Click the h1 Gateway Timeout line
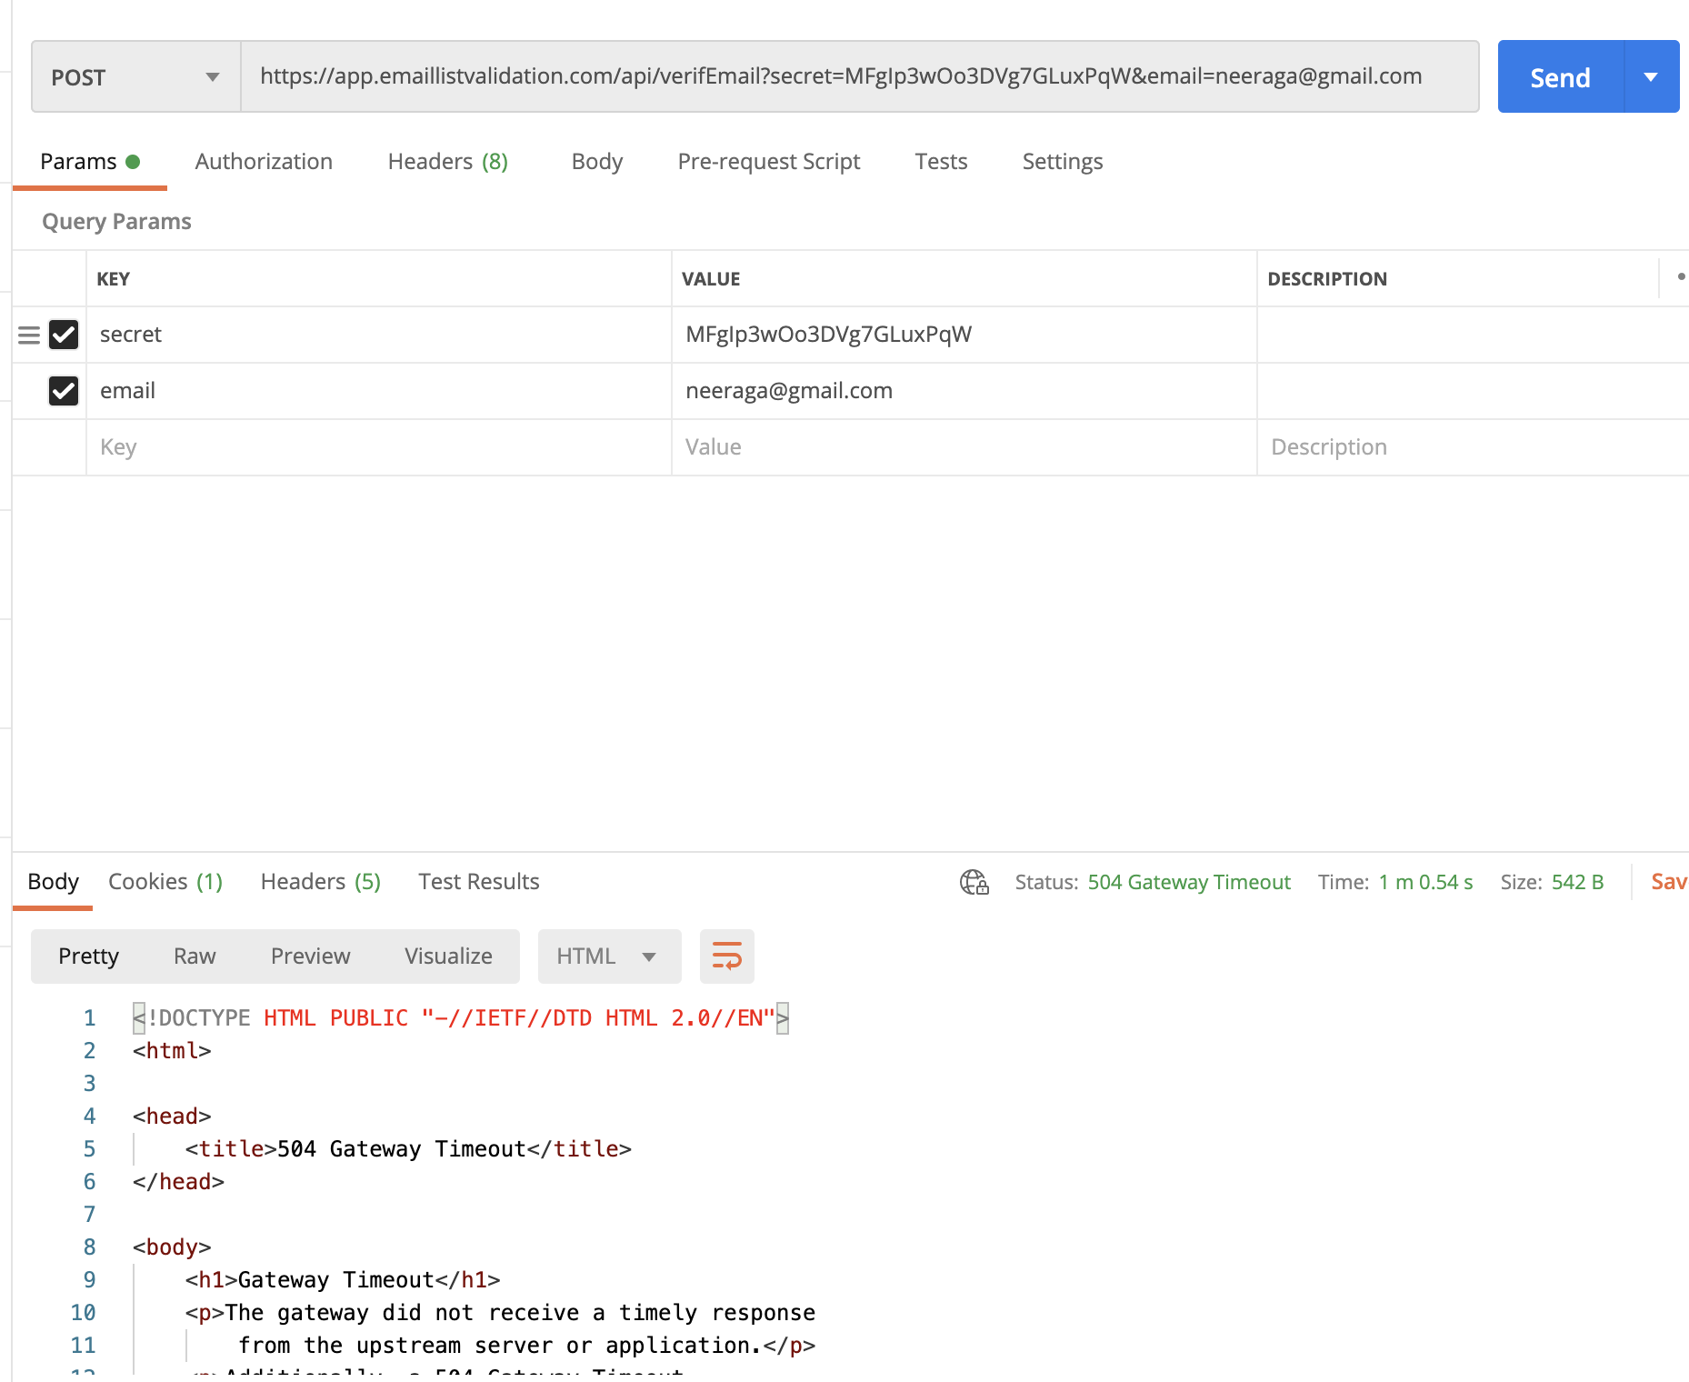1689x1382 pixels. pos(343,1280)
